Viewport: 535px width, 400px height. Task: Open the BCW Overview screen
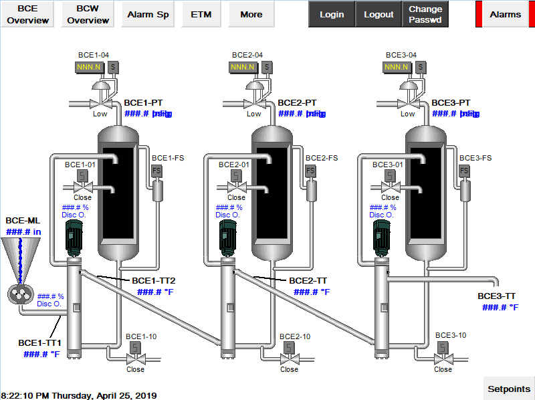click(x=88, y=14)
